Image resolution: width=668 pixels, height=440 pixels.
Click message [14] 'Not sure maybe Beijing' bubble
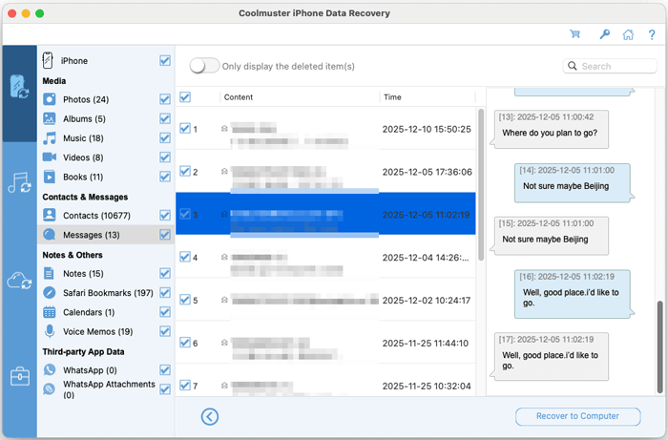point(574,182)
